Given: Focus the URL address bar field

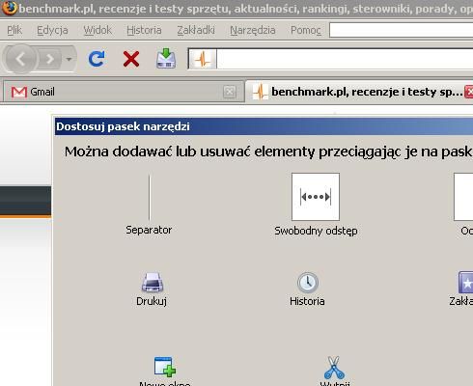Looking at the screenshot, I should pyautogui.click(x=345, y=59).
